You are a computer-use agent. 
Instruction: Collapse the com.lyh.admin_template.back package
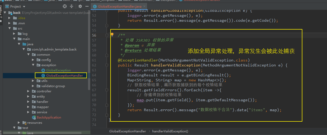[x=24, y=49]
